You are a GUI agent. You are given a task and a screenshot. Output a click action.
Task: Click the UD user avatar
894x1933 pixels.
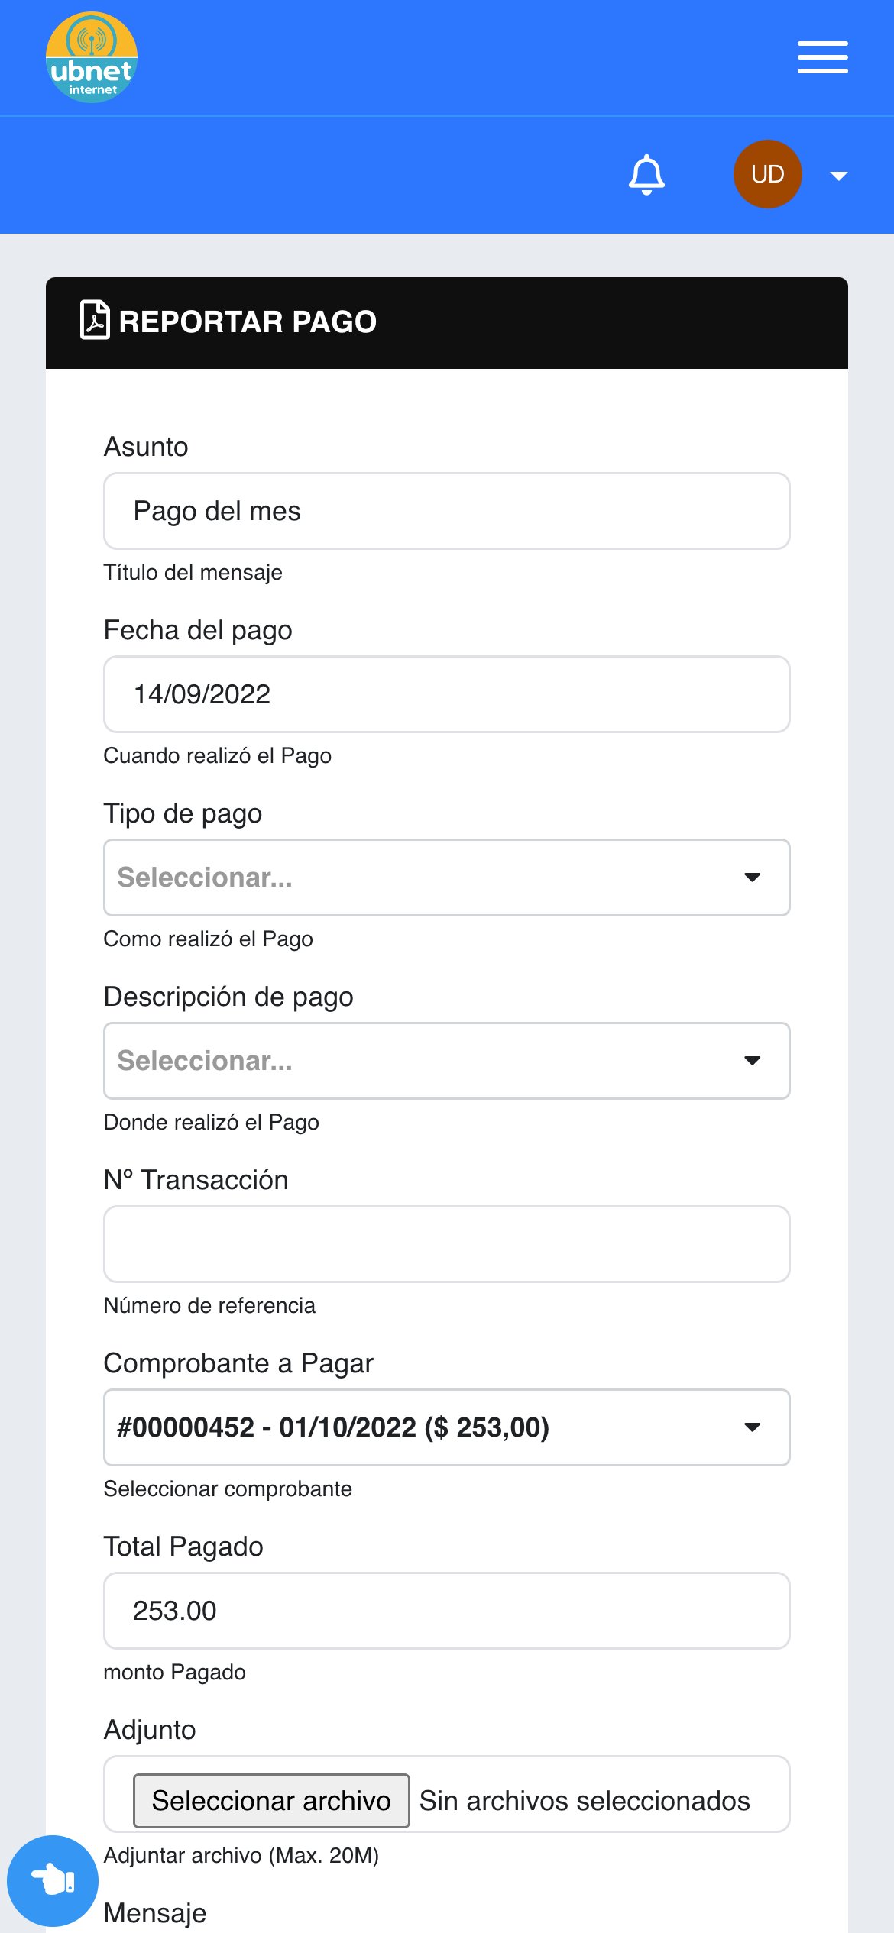767,174
